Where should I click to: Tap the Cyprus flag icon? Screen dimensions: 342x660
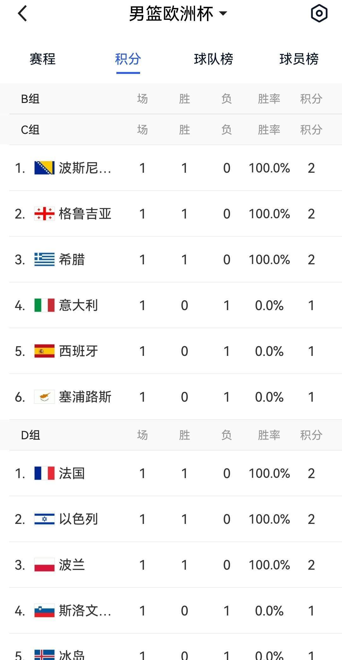coord(44,397)
